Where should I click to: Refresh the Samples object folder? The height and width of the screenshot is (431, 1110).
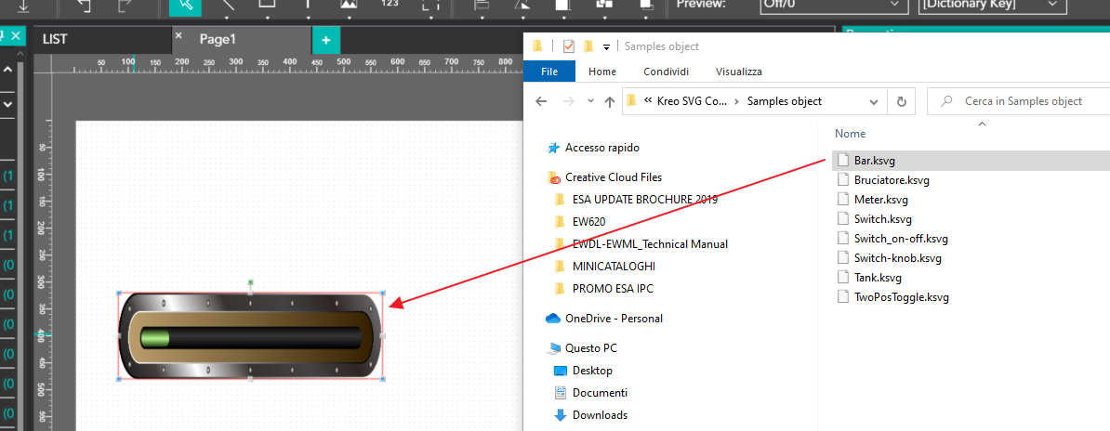click(x=901, y=101)
